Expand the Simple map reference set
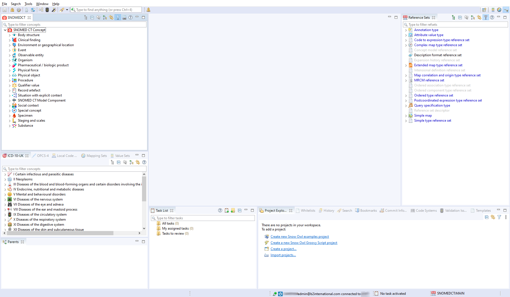 [x=406, y=116]
